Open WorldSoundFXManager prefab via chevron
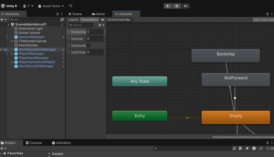274x157 pixels. pos(63,66)
